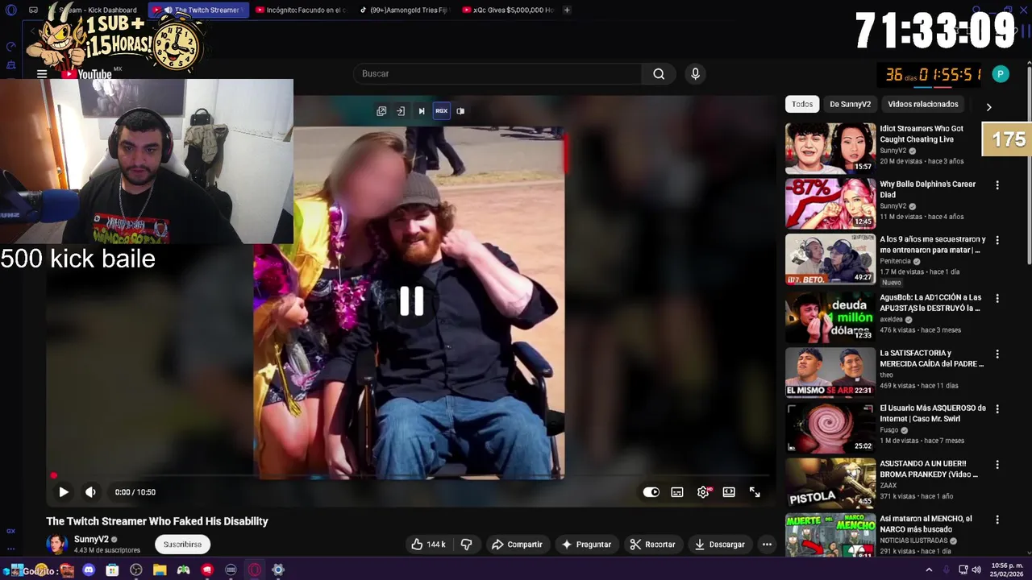Viewport: 1032px width, 580px height.
Task: Open Microsoft Store from the taskbar
Action: 112,570
